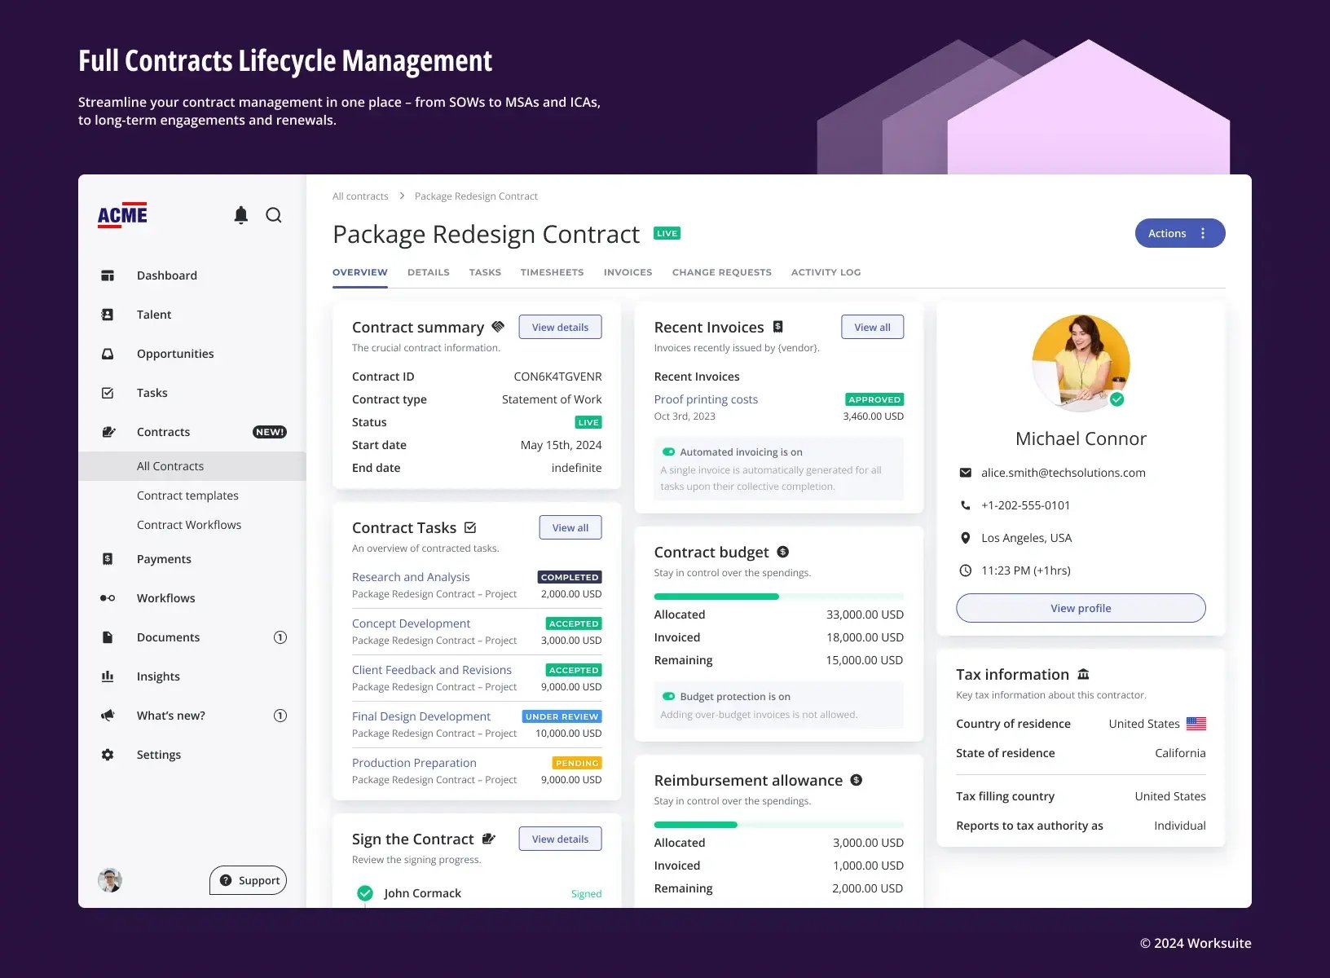Image resolution: width=1330 pixels, height=978 pixels.
Task: Select the Payments sidebar icon
Action: (107, 558)
